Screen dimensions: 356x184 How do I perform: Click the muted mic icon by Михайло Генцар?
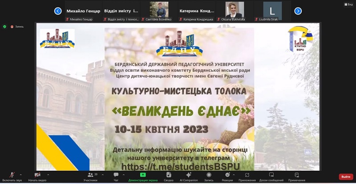(67, 19)
